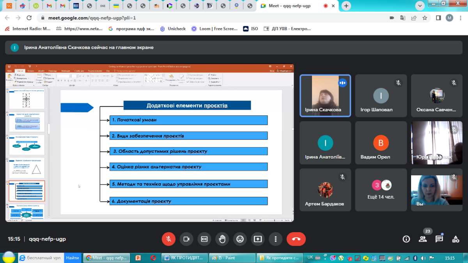The width and height of the screenshot is (468, 263).
Task: Leave the call with the red hang-up button
Action: coord(296,239)
